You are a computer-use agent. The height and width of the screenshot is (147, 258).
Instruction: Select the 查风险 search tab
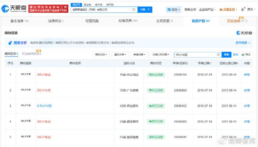pyautogui.click(x=110, y=5)
